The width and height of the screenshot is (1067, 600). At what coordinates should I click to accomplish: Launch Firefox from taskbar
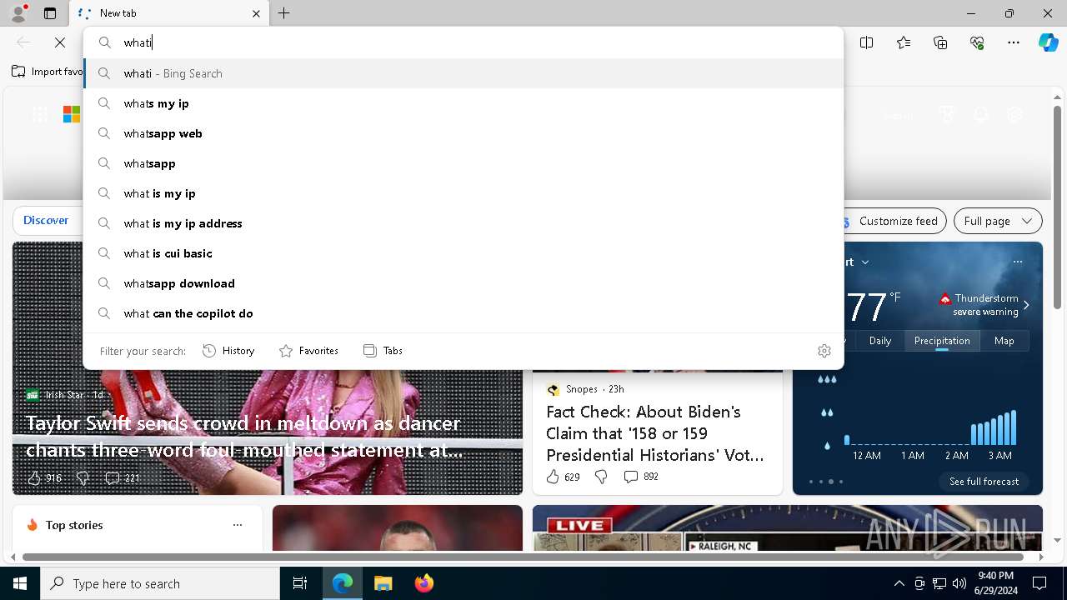pos(423,583)
